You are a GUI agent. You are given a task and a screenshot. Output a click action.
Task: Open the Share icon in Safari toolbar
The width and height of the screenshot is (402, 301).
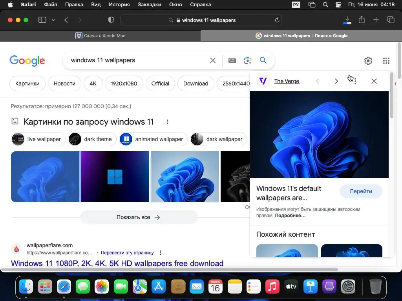362,20
